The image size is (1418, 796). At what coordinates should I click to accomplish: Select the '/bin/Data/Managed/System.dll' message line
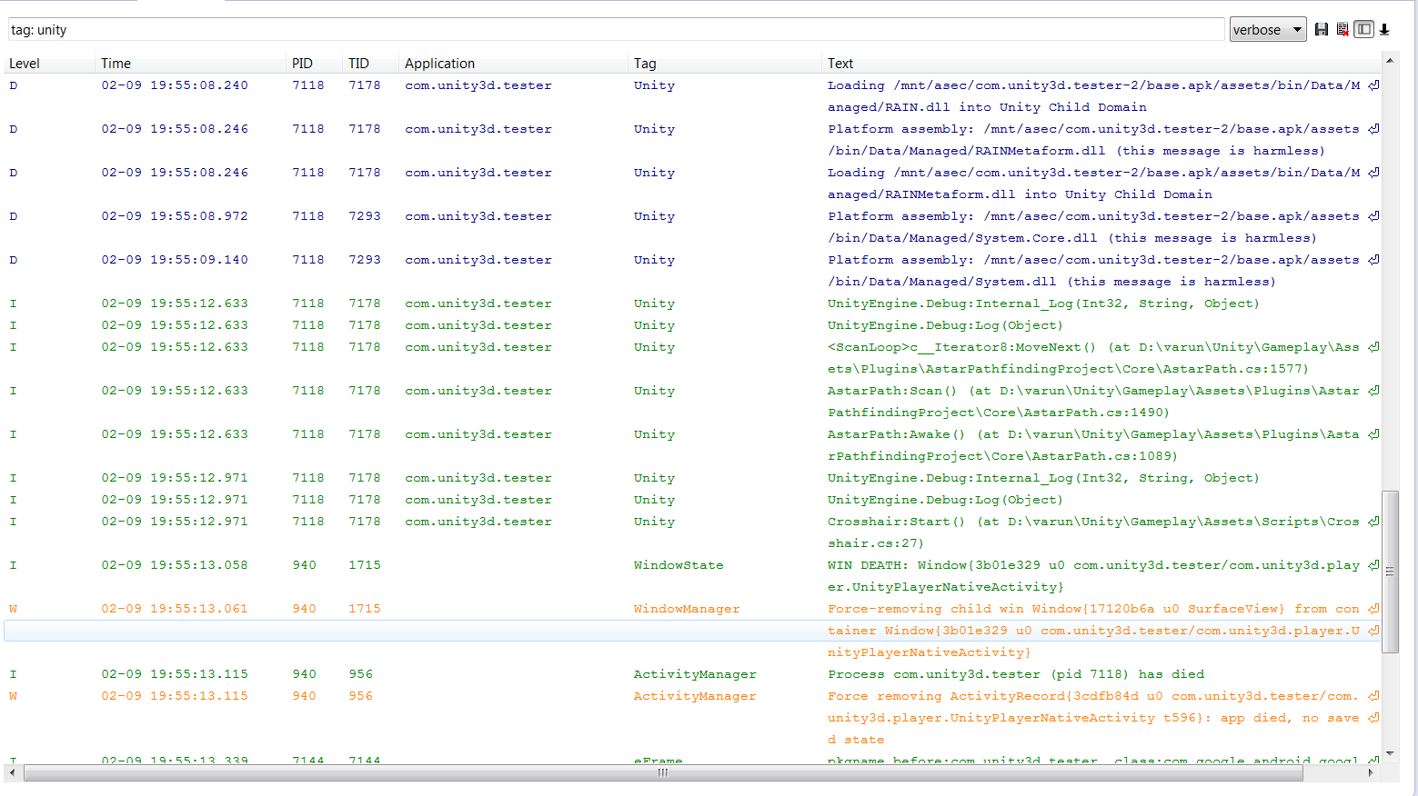coord(1051,282)
